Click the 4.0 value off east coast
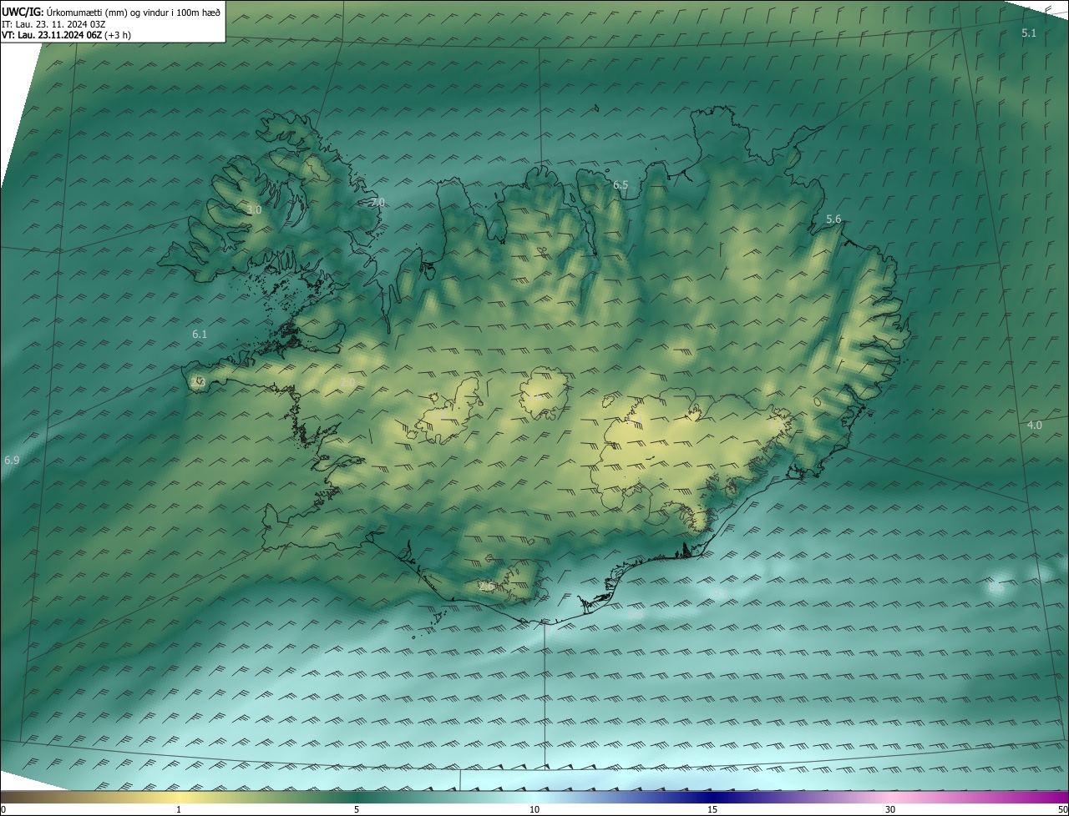The height and width of the screenshot is (816, 1069). [1034, 425]
